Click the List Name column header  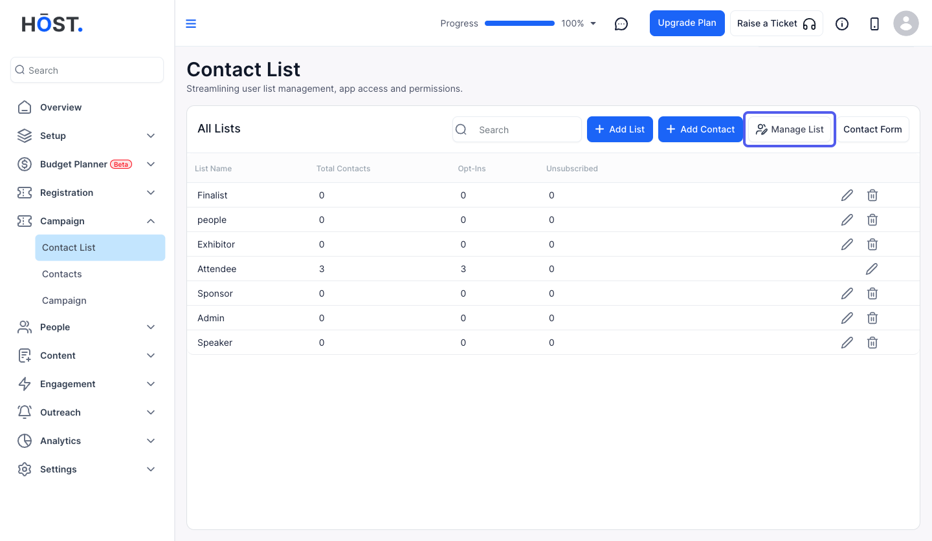214,169
